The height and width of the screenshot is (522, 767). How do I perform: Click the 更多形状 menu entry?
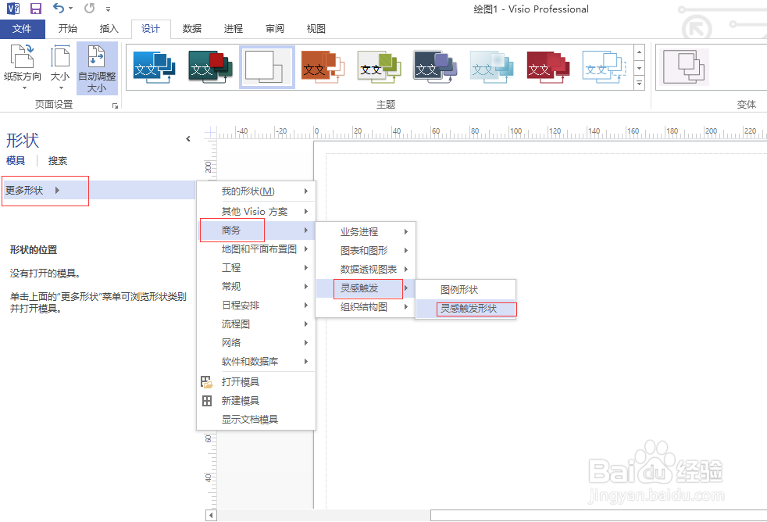pos(98,191)
